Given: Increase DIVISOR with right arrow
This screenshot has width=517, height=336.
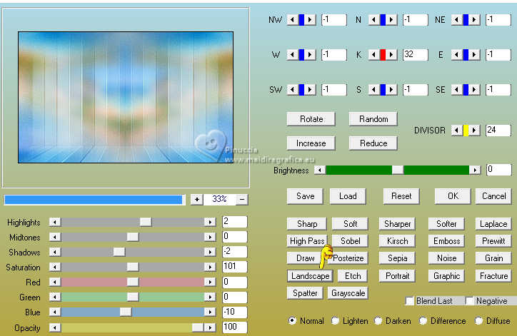Looking at the screenshot, I should (474, 131).
